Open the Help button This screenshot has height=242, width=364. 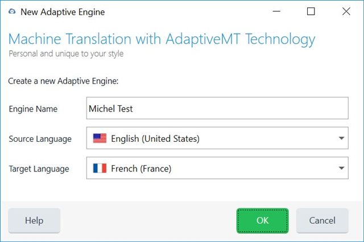[x=34, y=220]
